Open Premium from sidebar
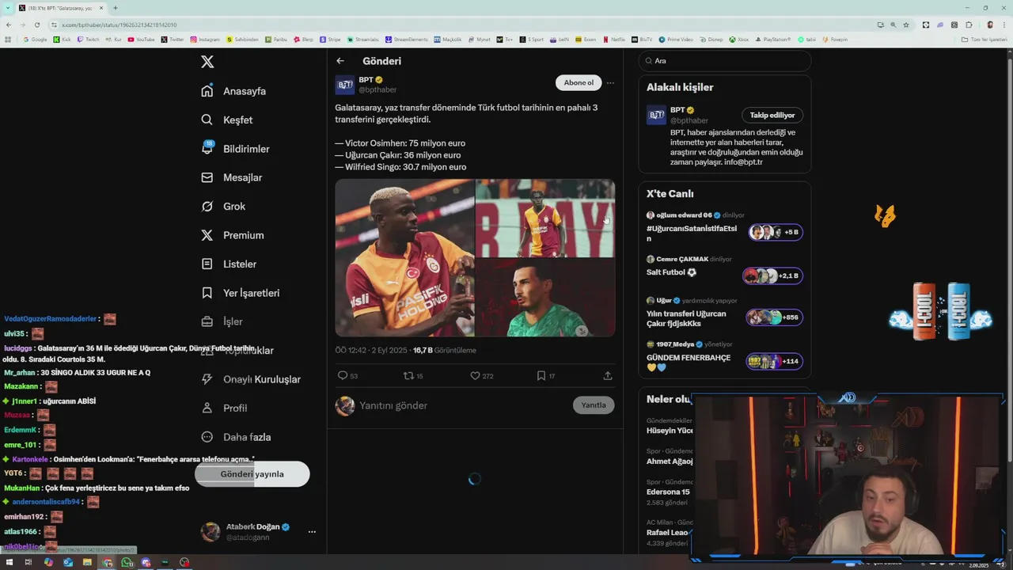This screenshot has height=570, width=1013. click(232, 235)
